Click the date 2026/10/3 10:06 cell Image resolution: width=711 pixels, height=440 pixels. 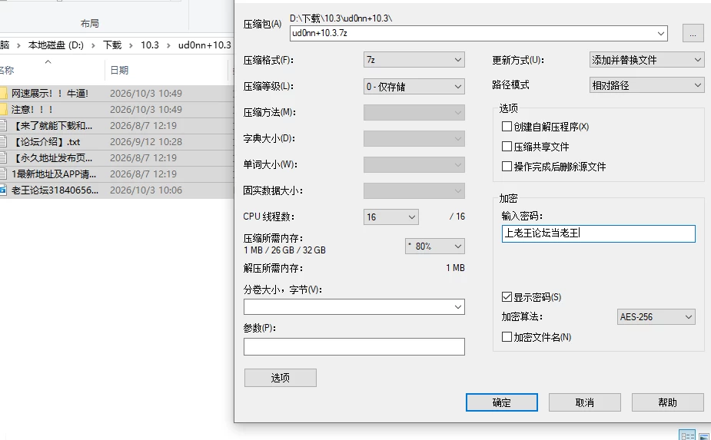point(146,190)
